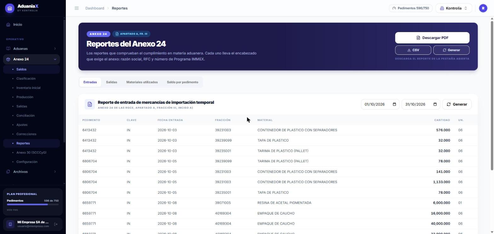
Task: Click the quantity 6,000.000 cell
Action: click(x=441, y=203)
